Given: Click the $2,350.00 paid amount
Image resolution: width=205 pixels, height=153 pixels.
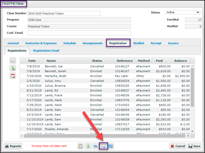Looking at the screenshot, I should pyautogui.click(x=163, y=119).
